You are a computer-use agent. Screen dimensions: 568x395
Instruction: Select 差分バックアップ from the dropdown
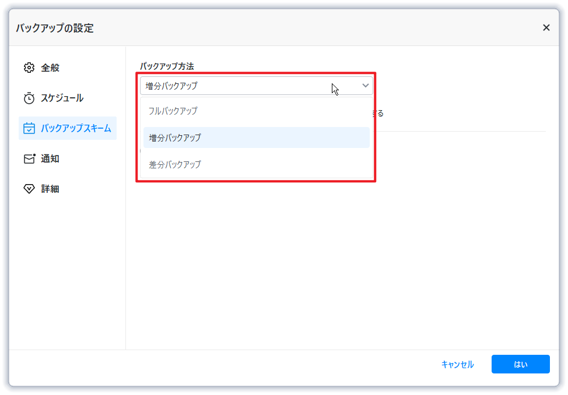point(175,164)
